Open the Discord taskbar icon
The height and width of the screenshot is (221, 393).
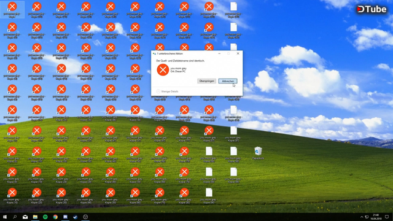(x=65, y=217)
